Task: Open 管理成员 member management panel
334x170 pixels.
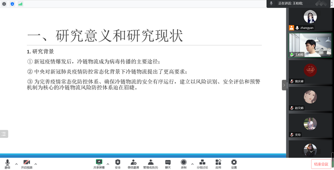Action: tap(150, 163)
